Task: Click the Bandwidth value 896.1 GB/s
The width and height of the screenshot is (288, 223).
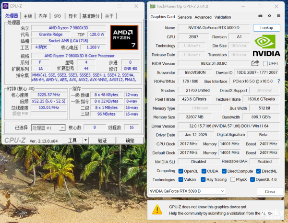Action: [261, 117]
